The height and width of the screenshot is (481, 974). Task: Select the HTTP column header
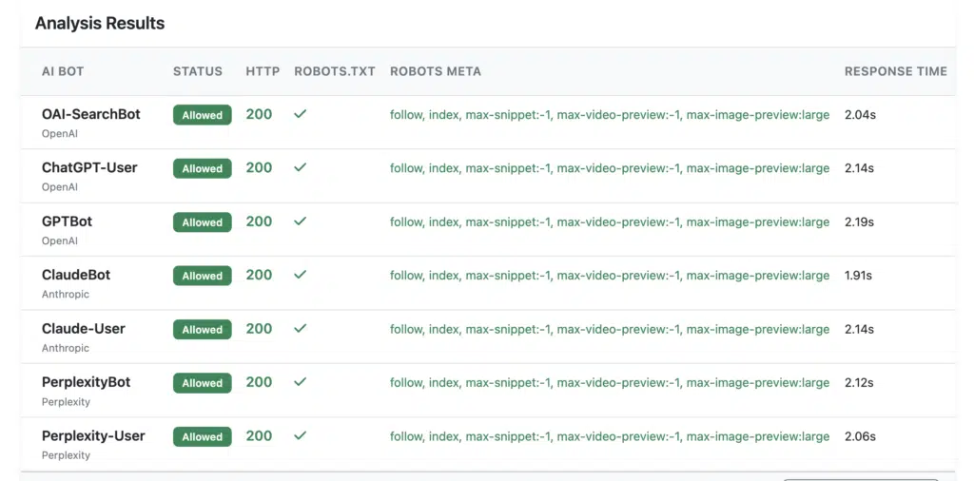(263, 71)
